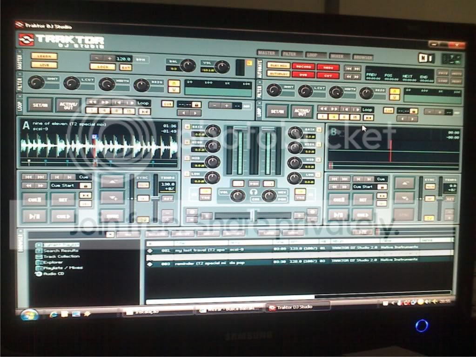
Task: Click the LEARN button in master section
Action: 44,56
